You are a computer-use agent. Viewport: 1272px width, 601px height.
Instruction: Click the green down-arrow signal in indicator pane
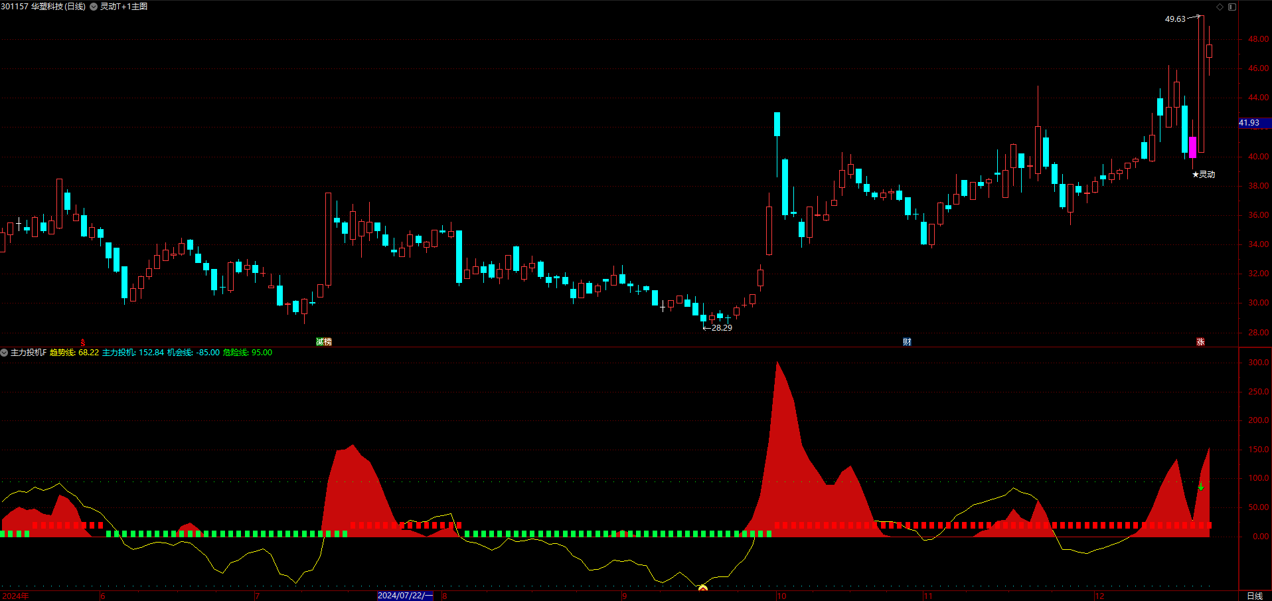1200,487
